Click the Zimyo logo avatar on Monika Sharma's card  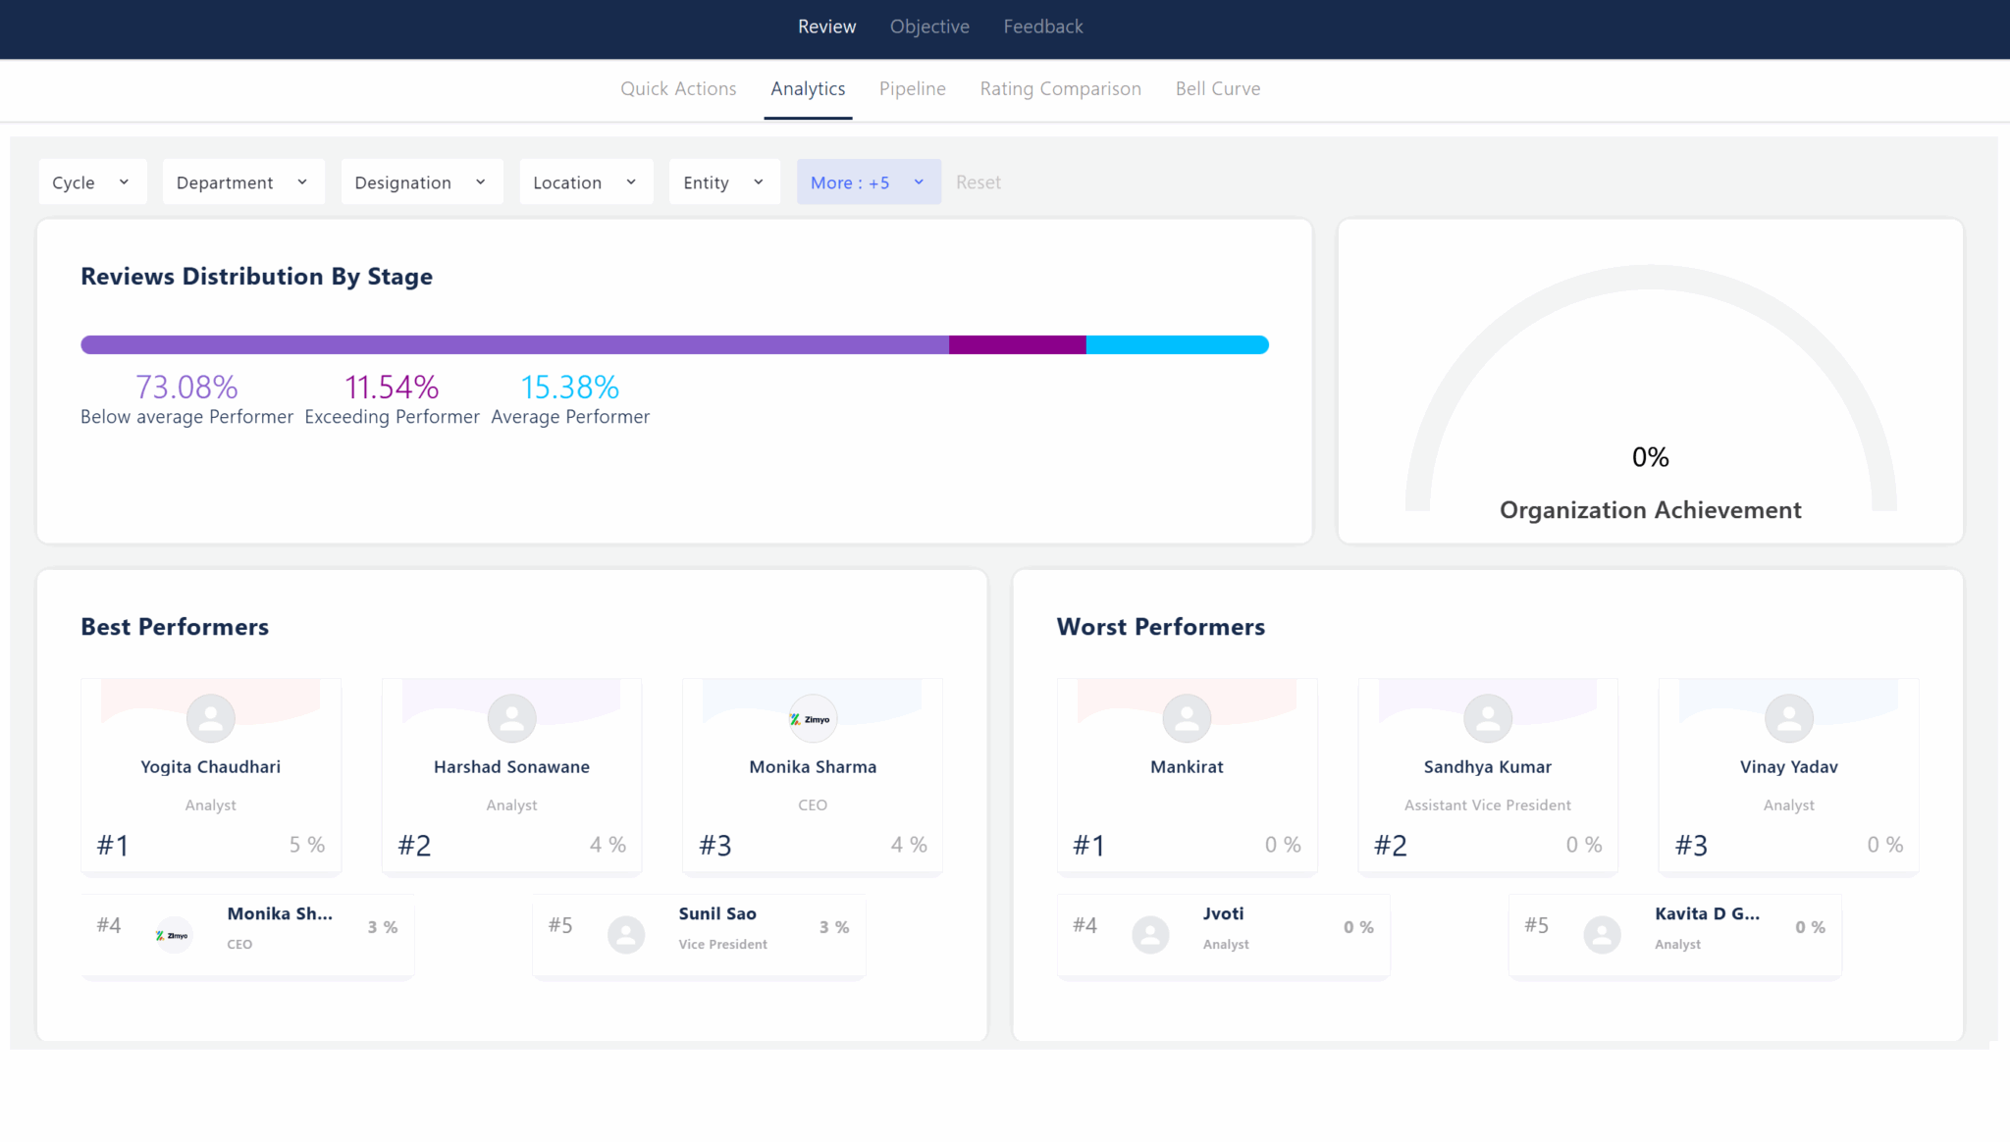[x=812, y=718]
